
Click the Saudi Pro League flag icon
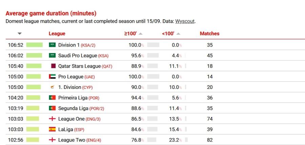point(52,55)
